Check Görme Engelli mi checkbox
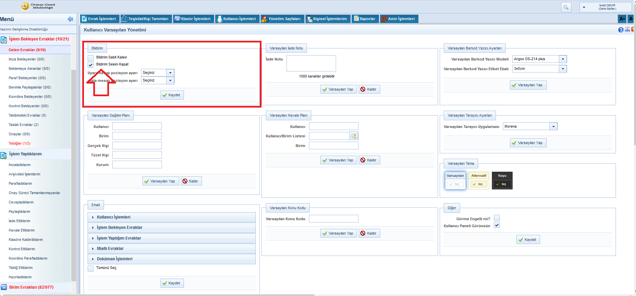Screen dimensions: 636x296 497,218
